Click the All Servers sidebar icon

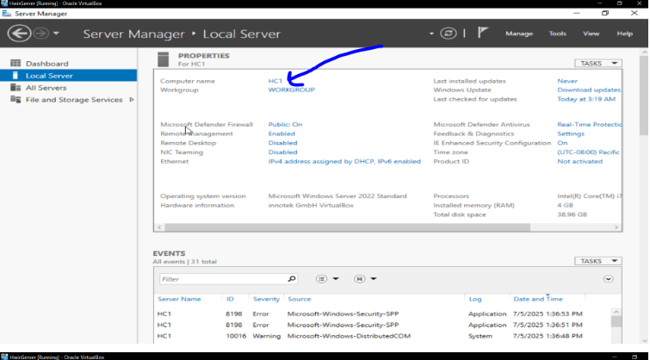tap(15, 87)
